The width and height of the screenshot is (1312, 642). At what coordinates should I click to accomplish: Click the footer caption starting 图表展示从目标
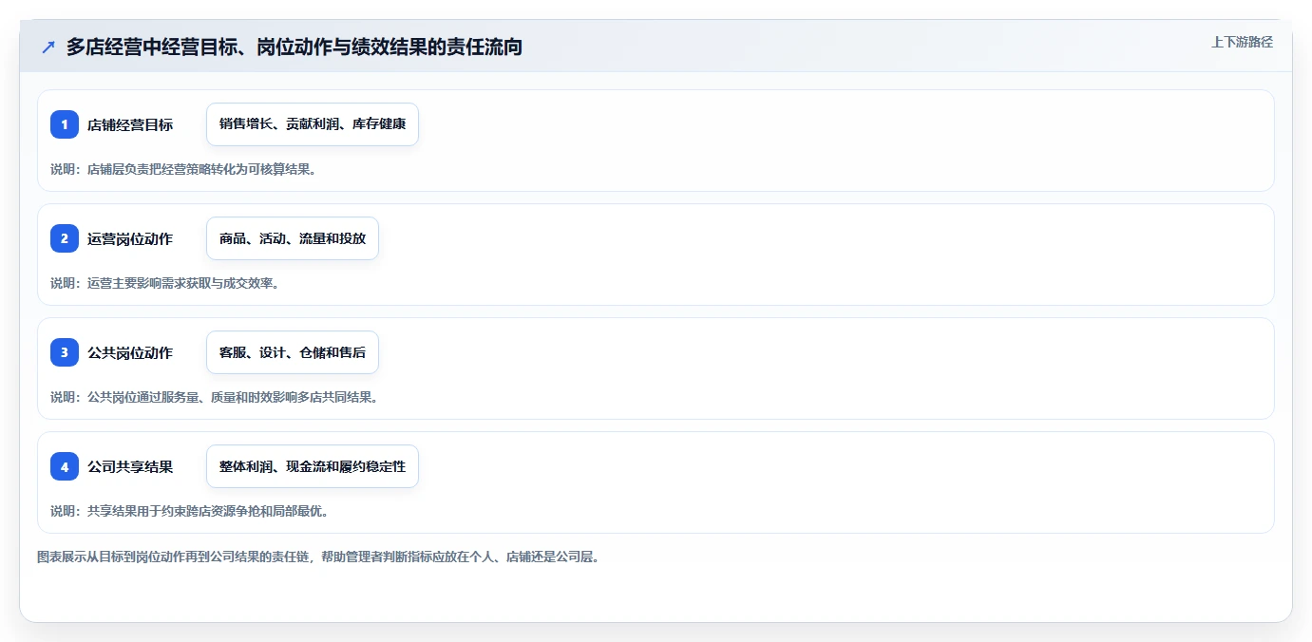[318, 557]
